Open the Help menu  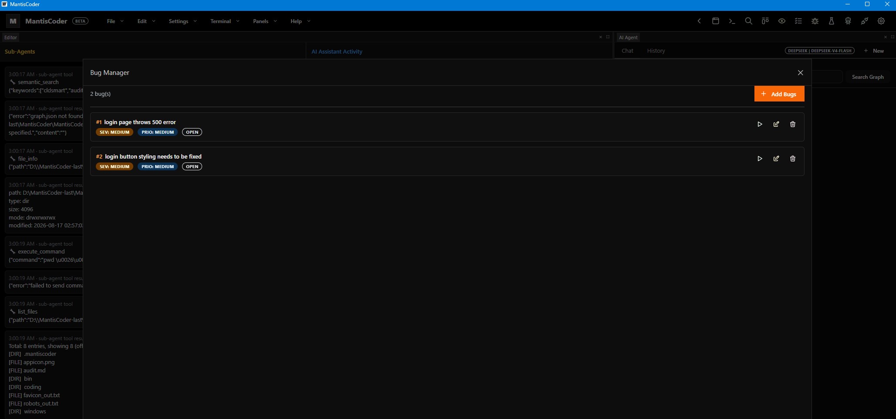[x=300, y=21]
